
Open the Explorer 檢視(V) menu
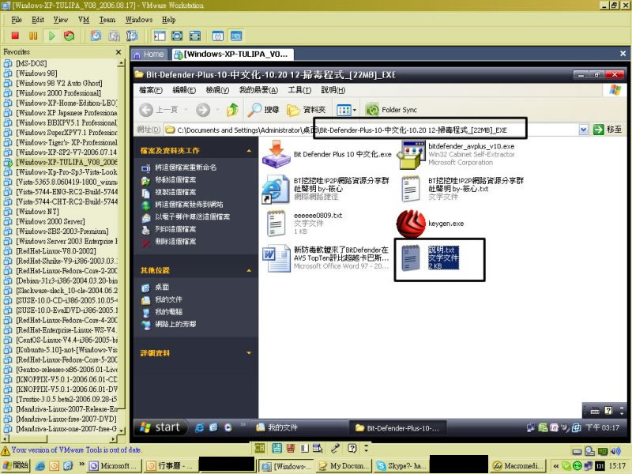(x=217, y=90)
